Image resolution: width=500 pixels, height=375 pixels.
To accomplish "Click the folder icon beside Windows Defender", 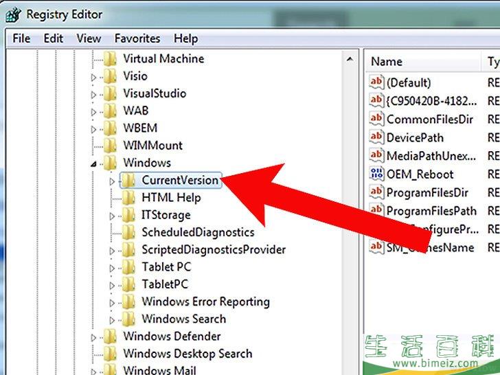I will (x=110, y=337).
